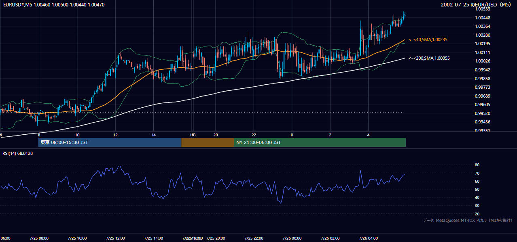Click RSI scale level 80
Screen dimensions: 517x242
point(477,165)
